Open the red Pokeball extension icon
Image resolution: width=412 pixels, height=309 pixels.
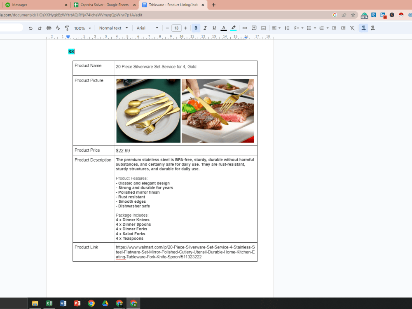click(401, 15)
